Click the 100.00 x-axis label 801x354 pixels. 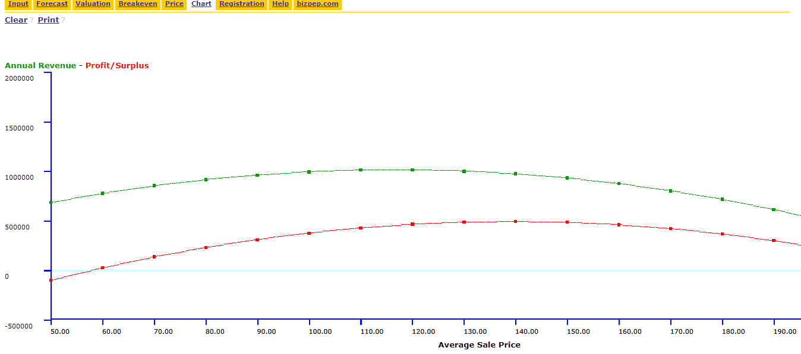point(320,331)
